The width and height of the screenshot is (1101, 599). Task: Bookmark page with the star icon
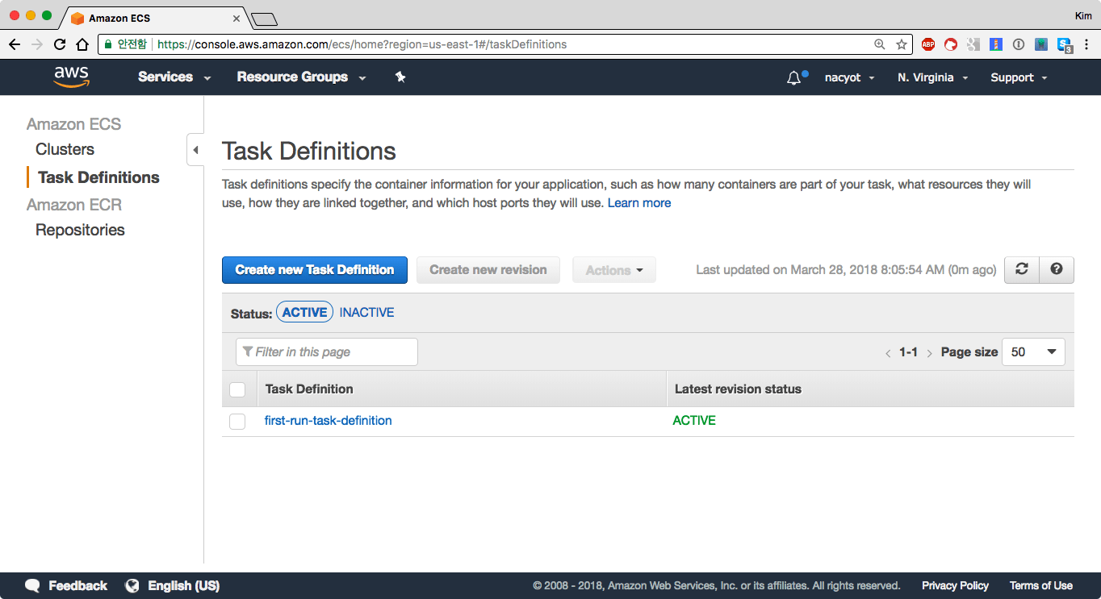coord(902,44)
